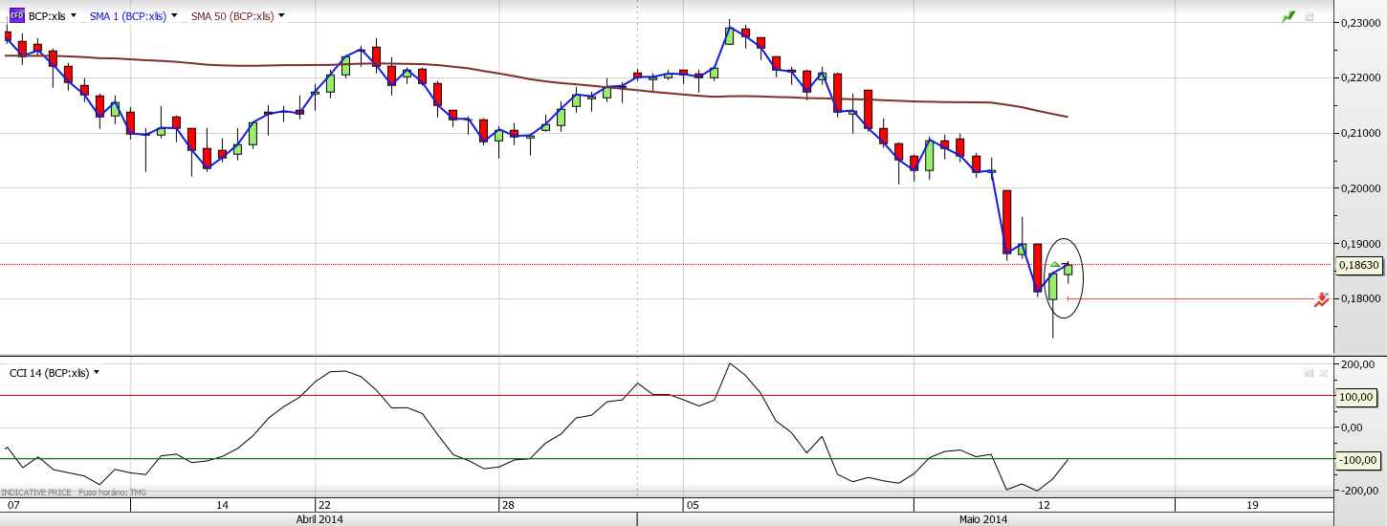Maximize the main price chart panel
The height and width of the screenshot is (526, 1387).
tap(1310, 17)
